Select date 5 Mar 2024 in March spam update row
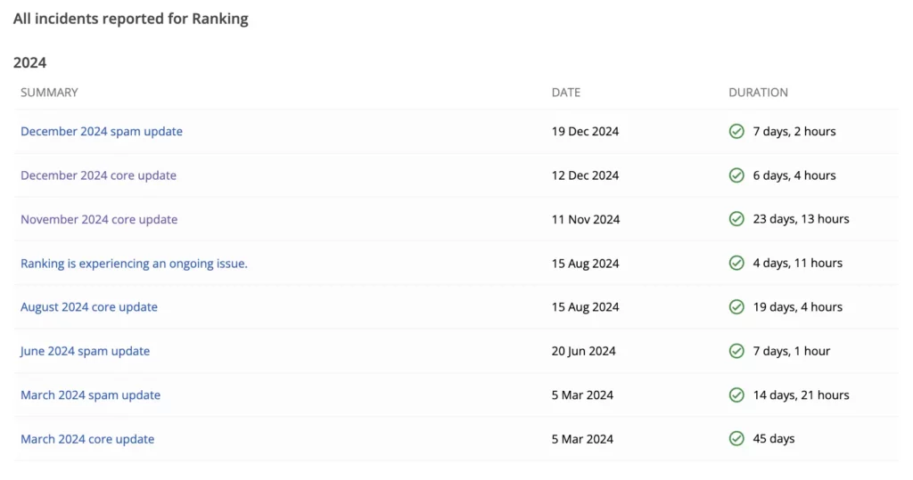913x480 pixels. click(x=582, y=395)
